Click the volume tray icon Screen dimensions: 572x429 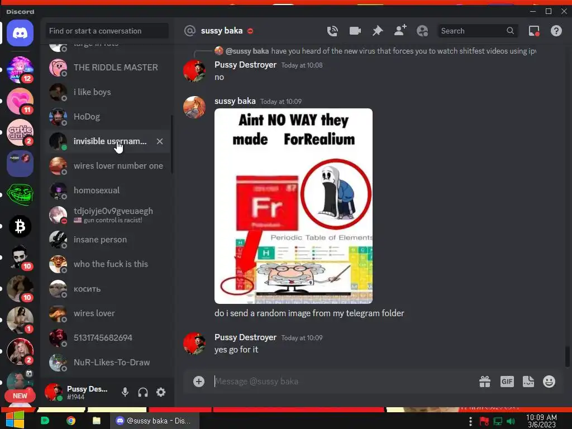click(x=511, y=421)
